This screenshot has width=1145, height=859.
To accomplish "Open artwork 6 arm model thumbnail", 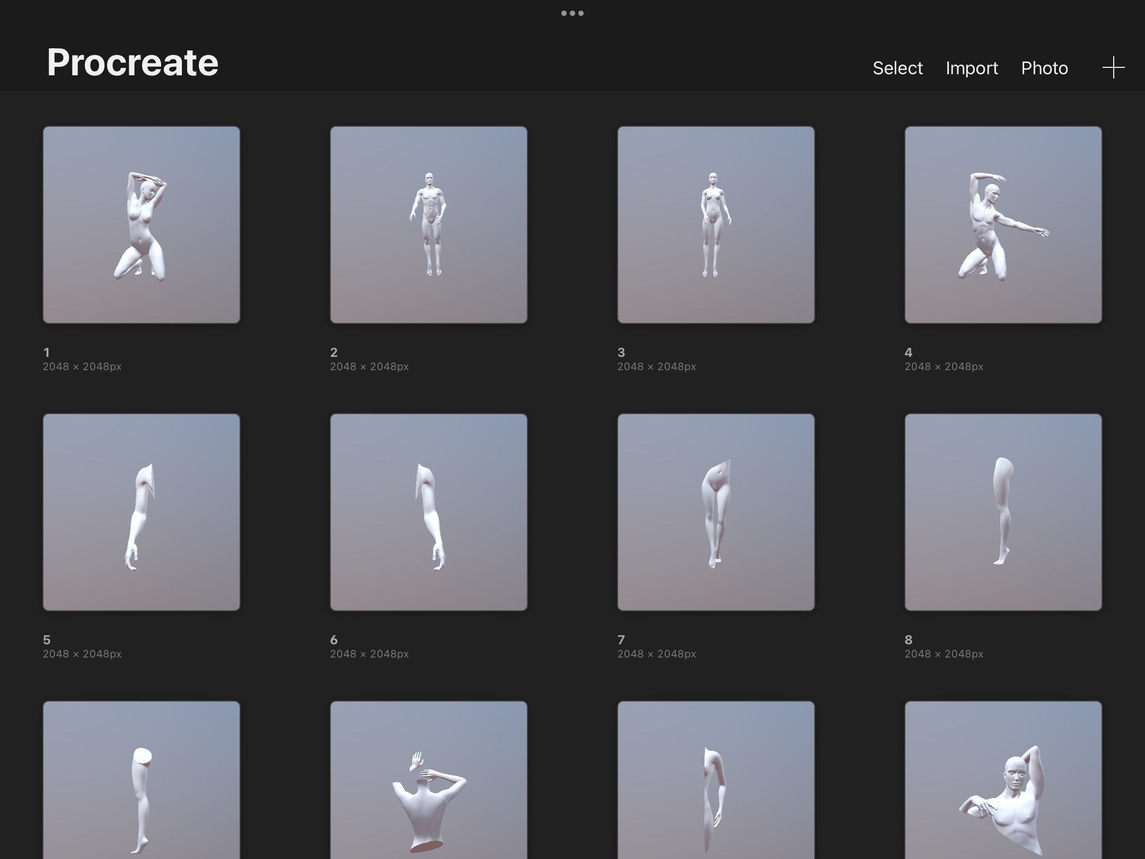I will (x=429, y=512).
